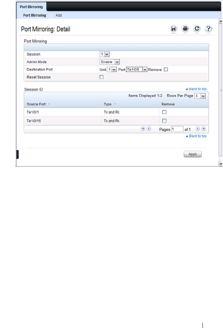Click the Apply button
223x328 pixels.
coord(192,154)
